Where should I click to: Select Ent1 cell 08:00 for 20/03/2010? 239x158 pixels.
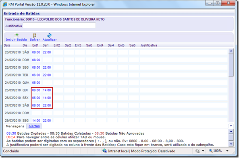point(36,52)
